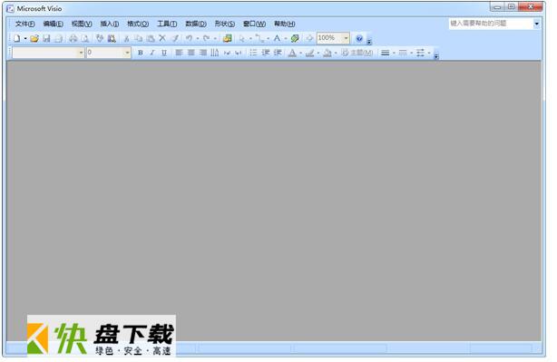Viewport: 557px width, 362px height.
Task: Open the 100% zoom dropdown
Action: [346, 38]
